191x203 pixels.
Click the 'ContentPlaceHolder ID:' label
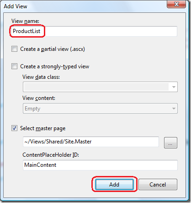coord(51,155)
